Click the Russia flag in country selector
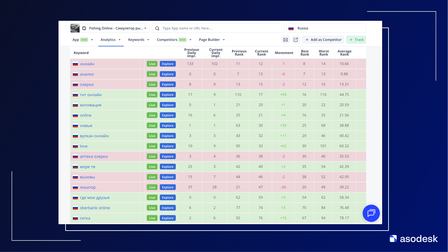Viewport: 448px width, 252px height. pos(291,28)
